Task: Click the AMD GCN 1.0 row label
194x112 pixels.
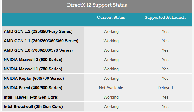Action: [38, 50]
